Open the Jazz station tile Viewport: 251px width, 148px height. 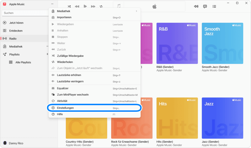pyautogui.click(x=222, y=118)
